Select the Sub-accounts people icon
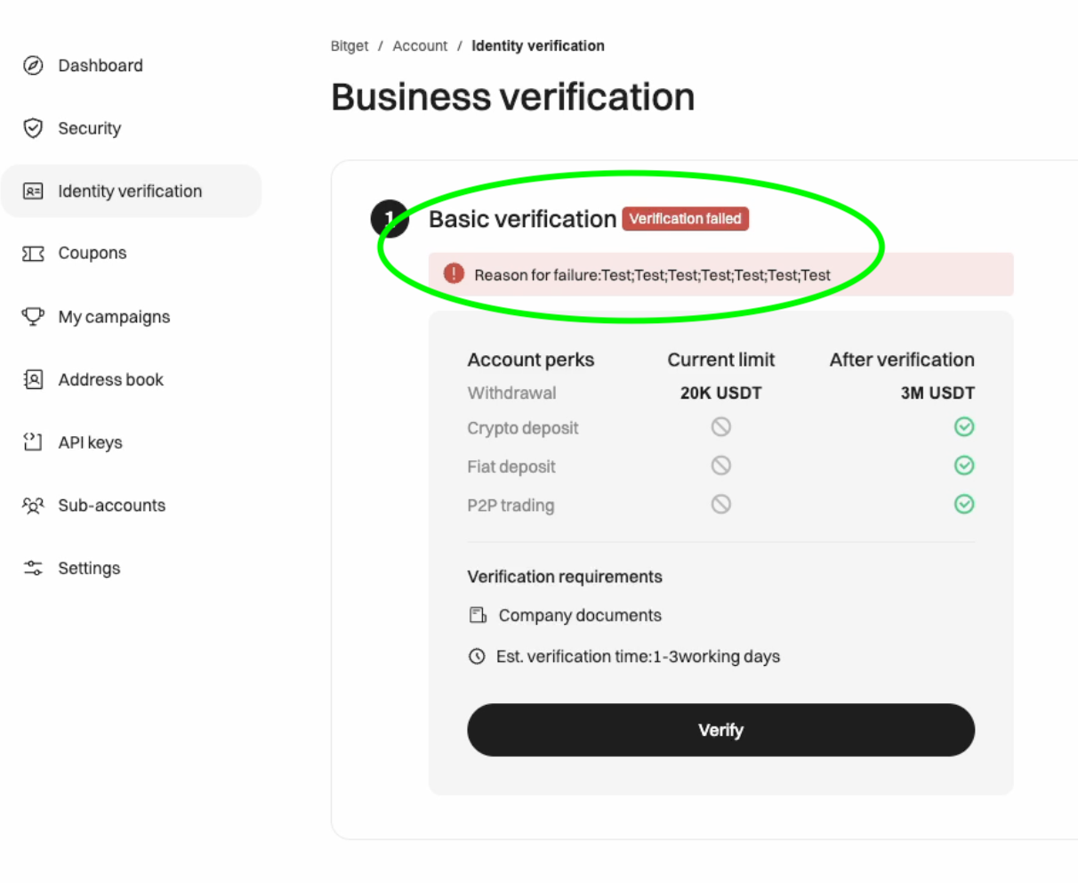Image resolution: width=1078 pixels, height=883 pixels. 32,505
